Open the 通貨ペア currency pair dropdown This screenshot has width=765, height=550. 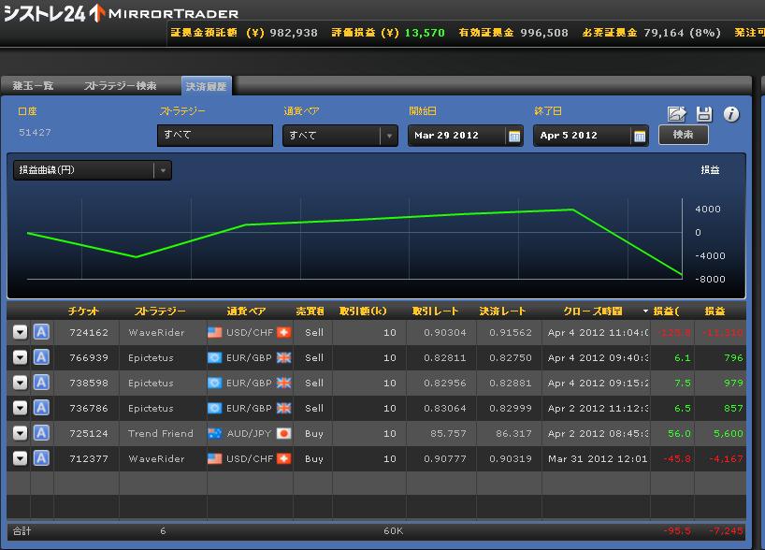[340, 136]
